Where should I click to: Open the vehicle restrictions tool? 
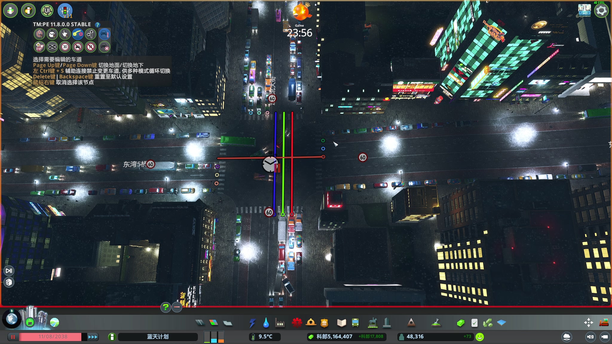pos(78,47)
